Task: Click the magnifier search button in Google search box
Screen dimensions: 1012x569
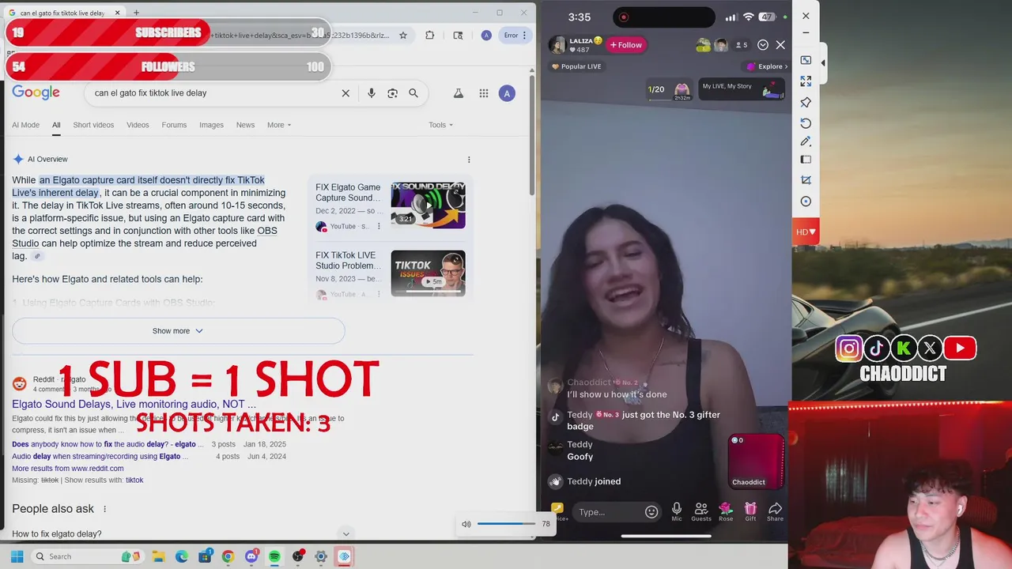Action: (x=413, y=93)
